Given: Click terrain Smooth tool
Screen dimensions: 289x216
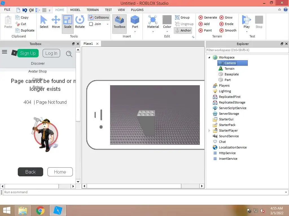Looking at the screenshot, I should coord(228,30).
